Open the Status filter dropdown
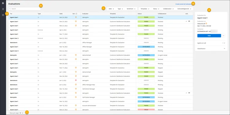This screenshot has height=115, width=230. tap(156, 9)
